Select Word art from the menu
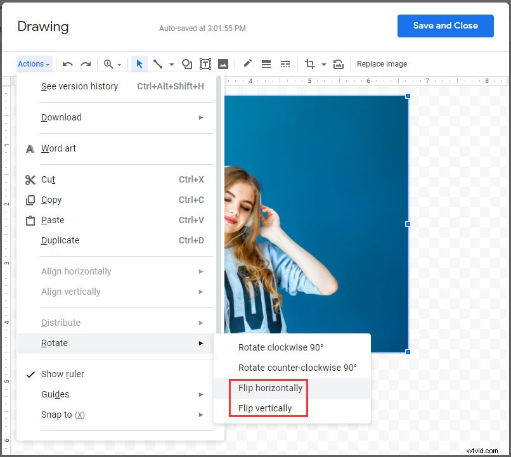Image resolution: width=511 pixels, height=457 pixels. pos(58,148)
